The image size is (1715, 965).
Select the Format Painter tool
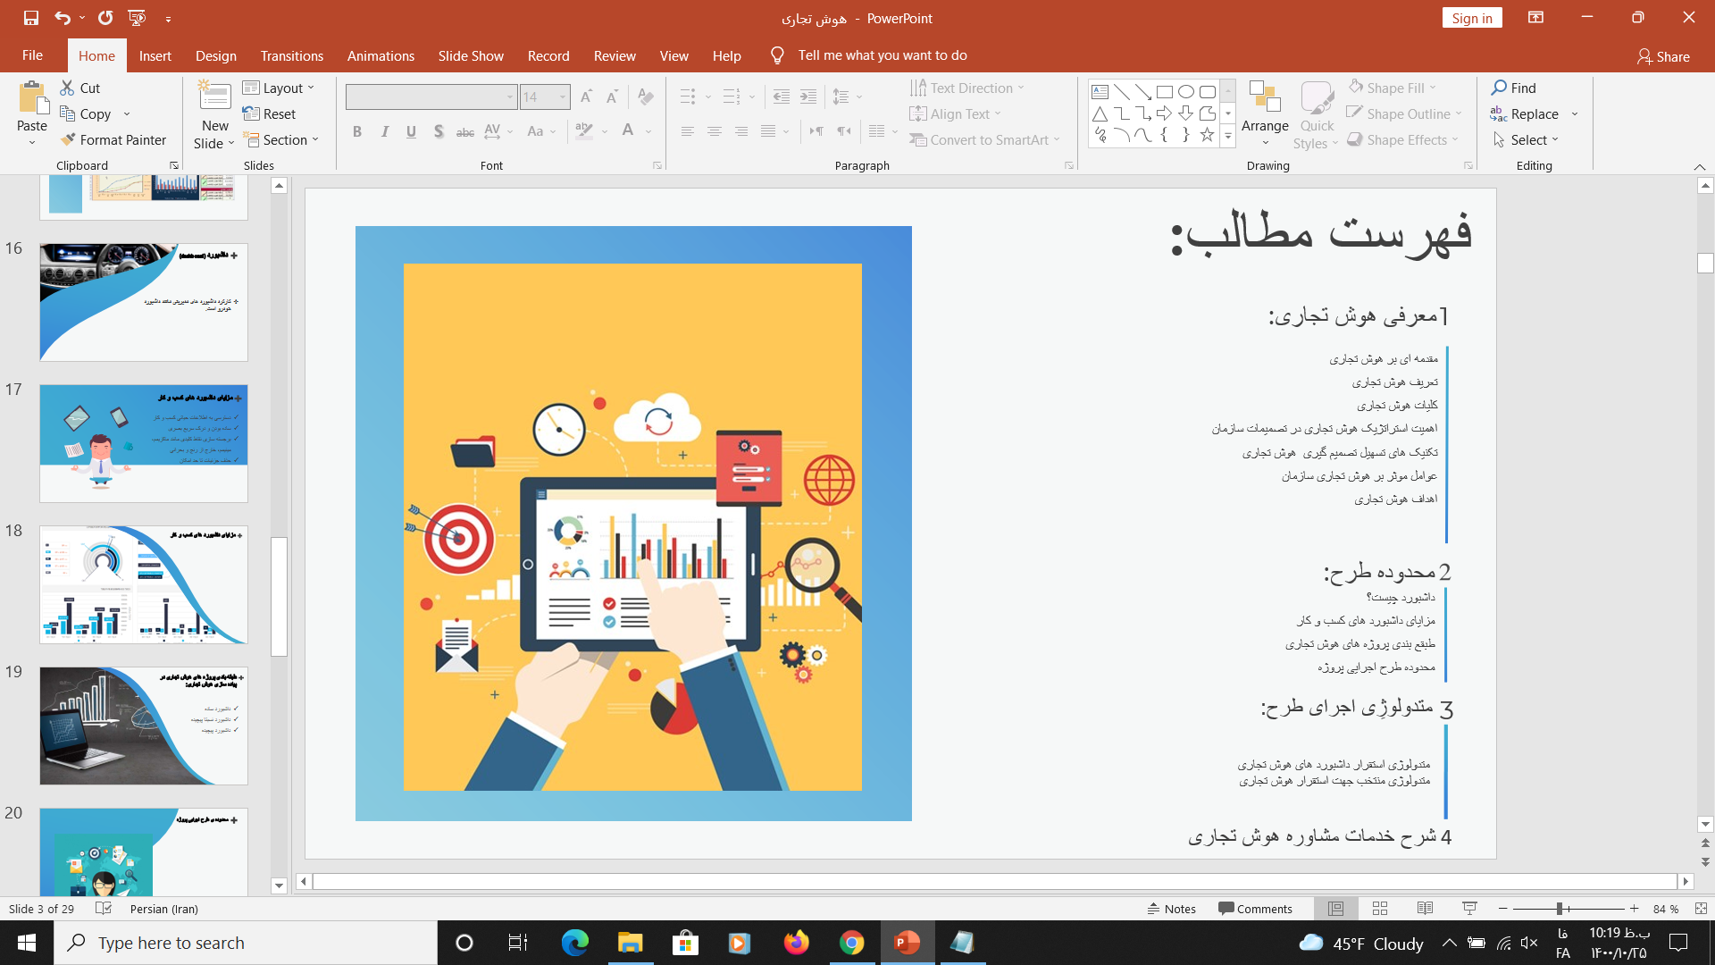(113, 139)
